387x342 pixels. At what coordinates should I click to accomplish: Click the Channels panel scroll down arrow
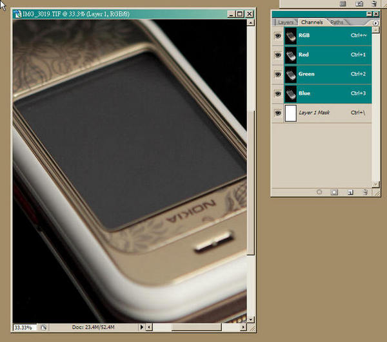(375, 184)
